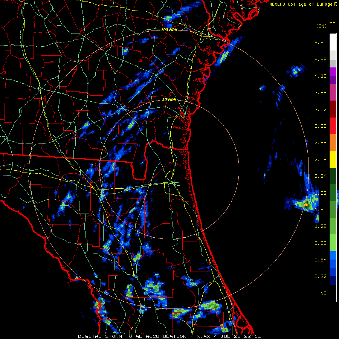Click the [IN] units label
Image resolution: width=339 pixels, height=339 pixels.
coord(321,26)
